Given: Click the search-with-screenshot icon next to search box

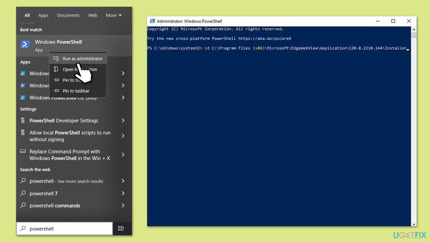Looking at the screenshot, I should point(121,229).
